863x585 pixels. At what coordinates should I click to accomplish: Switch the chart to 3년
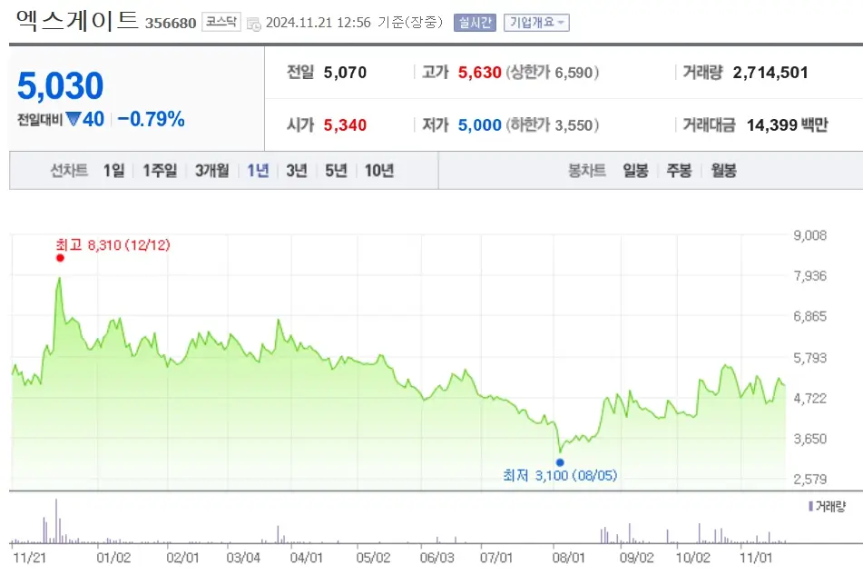coord(297,171)
